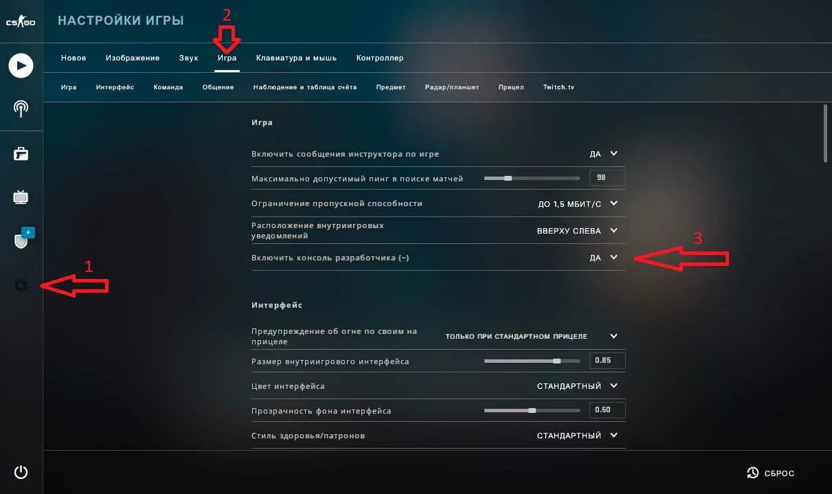Open the broadcast antenna icon in the sidebar
The height and width of the screenshot is (494, 832).
pos(21,109)
